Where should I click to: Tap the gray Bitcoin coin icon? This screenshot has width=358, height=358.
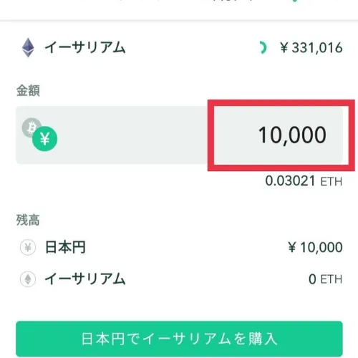click(x=31, y=127)
